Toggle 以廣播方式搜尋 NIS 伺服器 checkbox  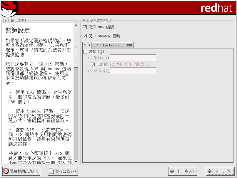(x=93, y=64)
